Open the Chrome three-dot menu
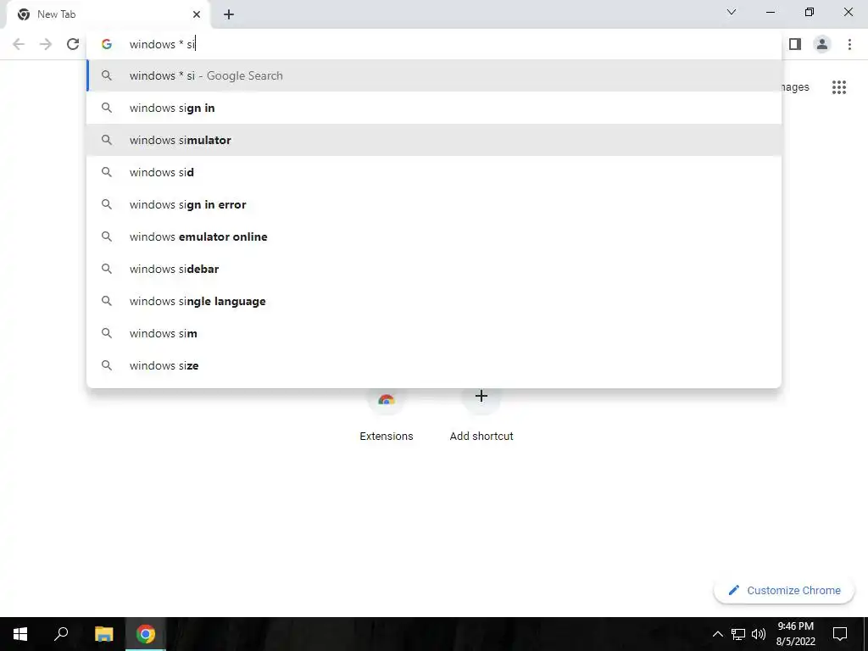Image resolution: width=868 pixels, height=651 pixels. (x=849, y=44)
